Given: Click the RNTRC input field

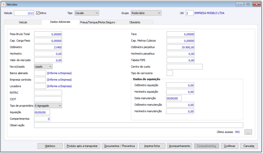Looking at the screenshot, I should click(48, 93).
